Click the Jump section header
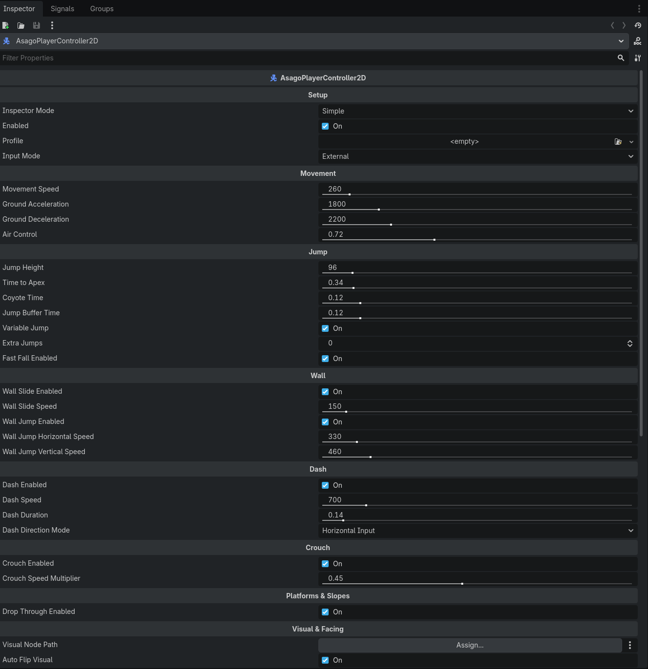648x669 pixels. [318, 252]
